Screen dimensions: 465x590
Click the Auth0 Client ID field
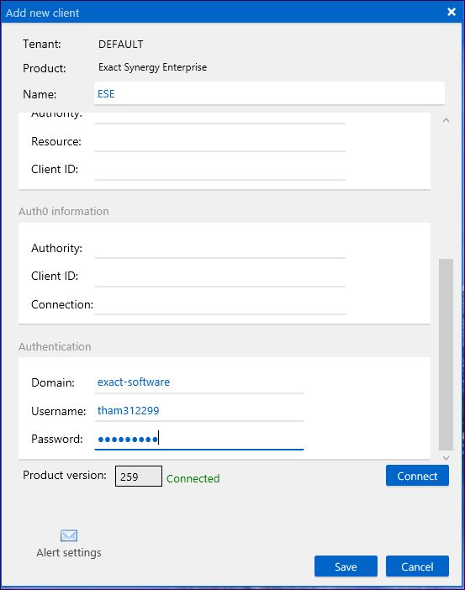tap(220, 277)
